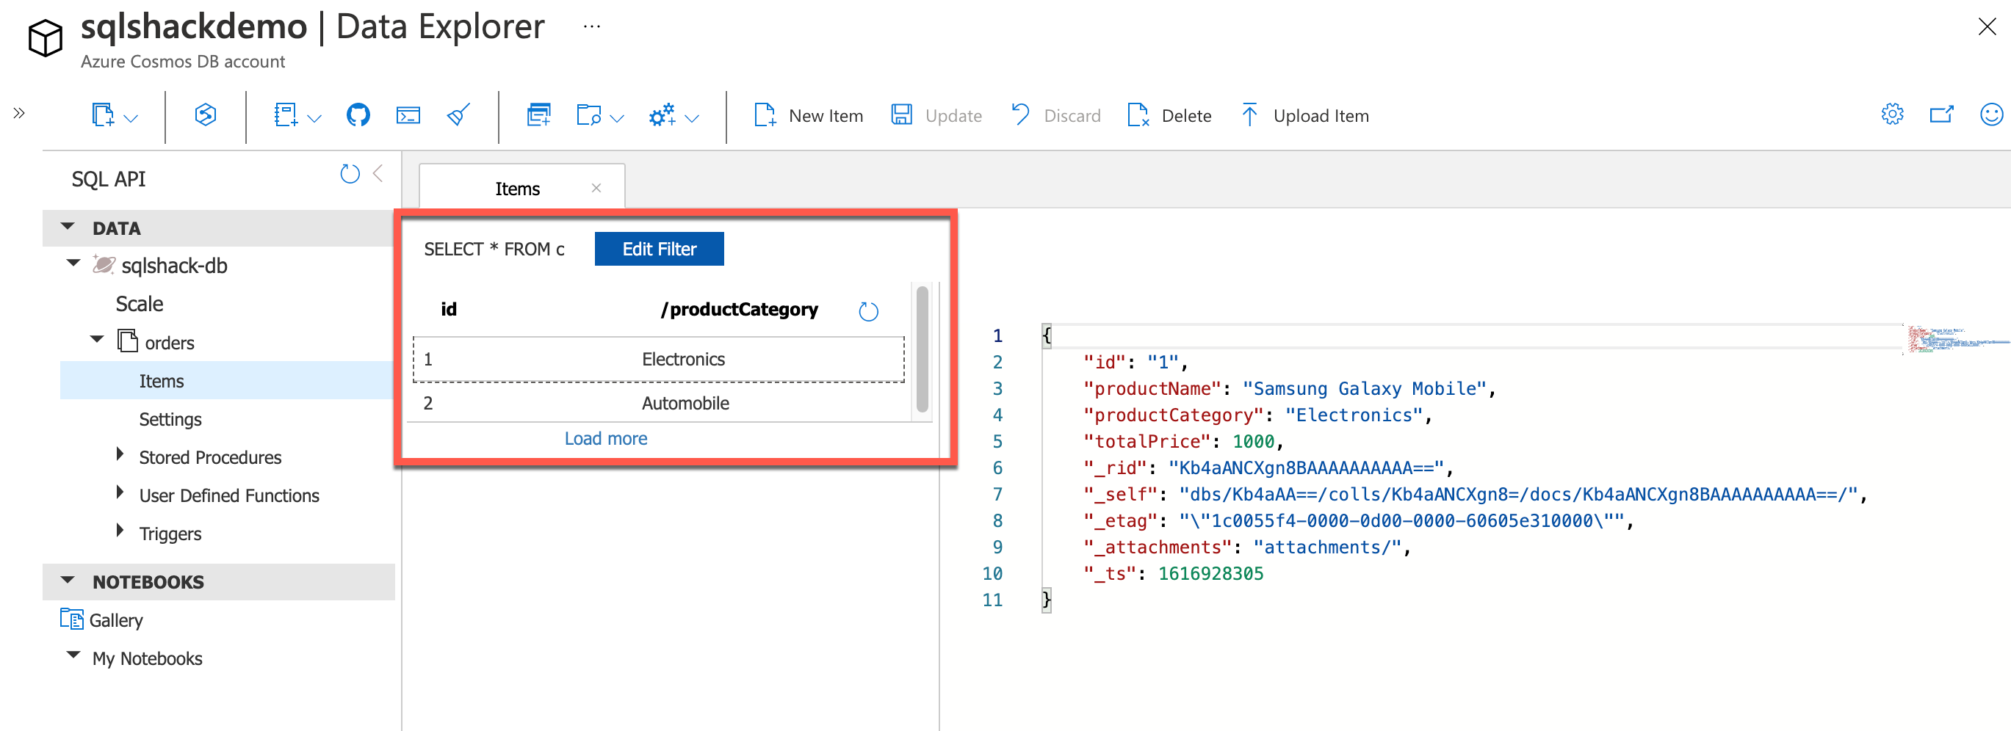Image resolution: width=2011 pixels, height=731 pixels.
Task: Expand the Stored Procedures node
Action: [120, 454]
